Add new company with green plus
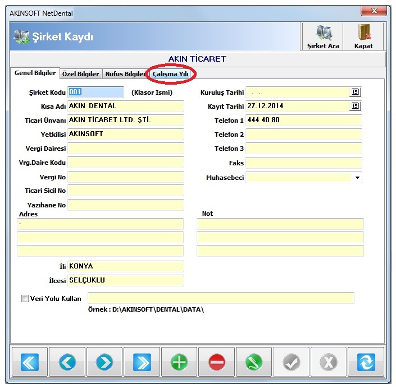Image resolution: width=396 pixels, height=389 pixels. point(179,362)
